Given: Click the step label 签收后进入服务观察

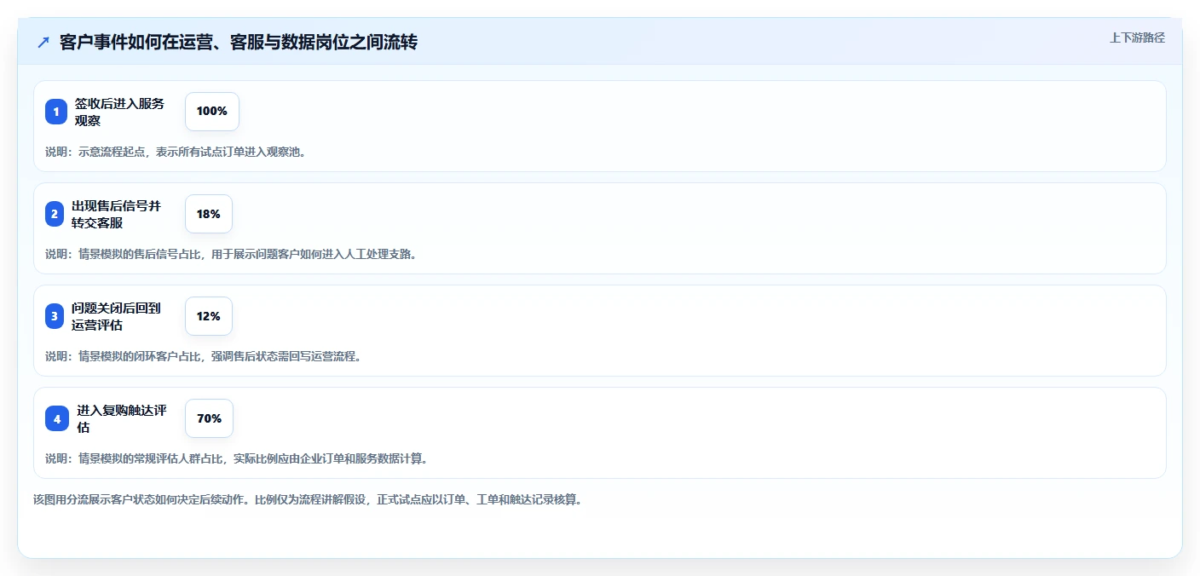Looking at the screenshot, I should coord(120,112).
